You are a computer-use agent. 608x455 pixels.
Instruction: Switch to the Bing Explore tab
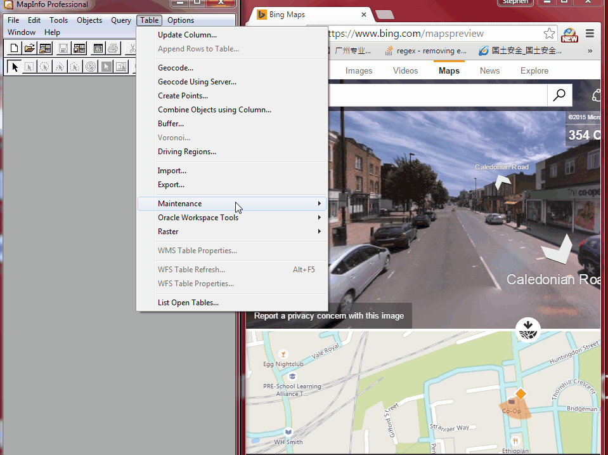click(x=534, y=70)
